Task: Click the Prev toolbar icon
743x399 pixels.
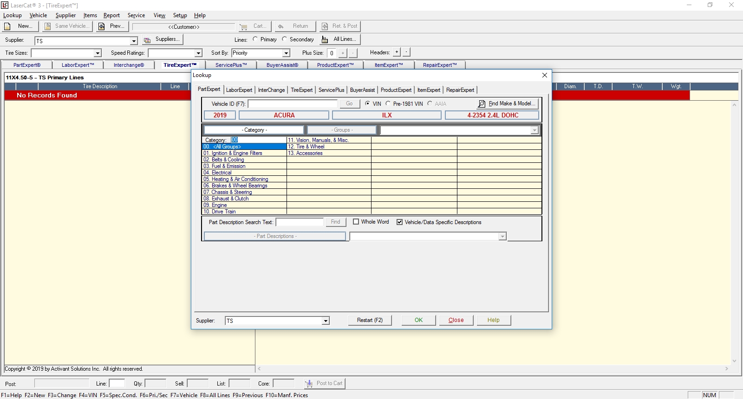Action: (x=101, y=26)
